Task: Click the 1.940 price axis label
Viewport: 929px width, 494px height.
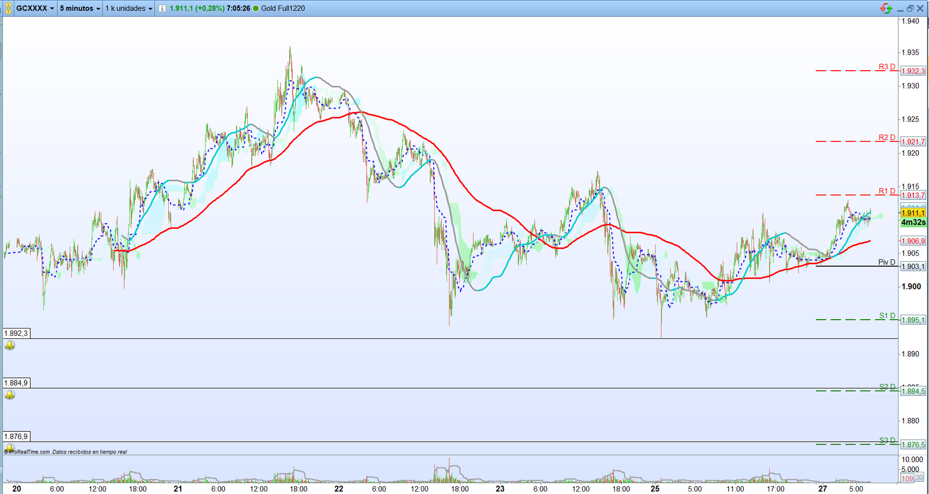Action: [x=910, y=21]
